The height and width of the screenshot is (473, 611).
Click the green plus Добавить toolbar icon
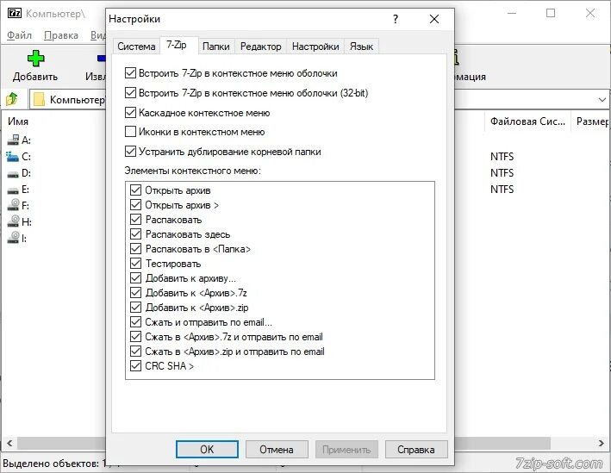[35, 59]
